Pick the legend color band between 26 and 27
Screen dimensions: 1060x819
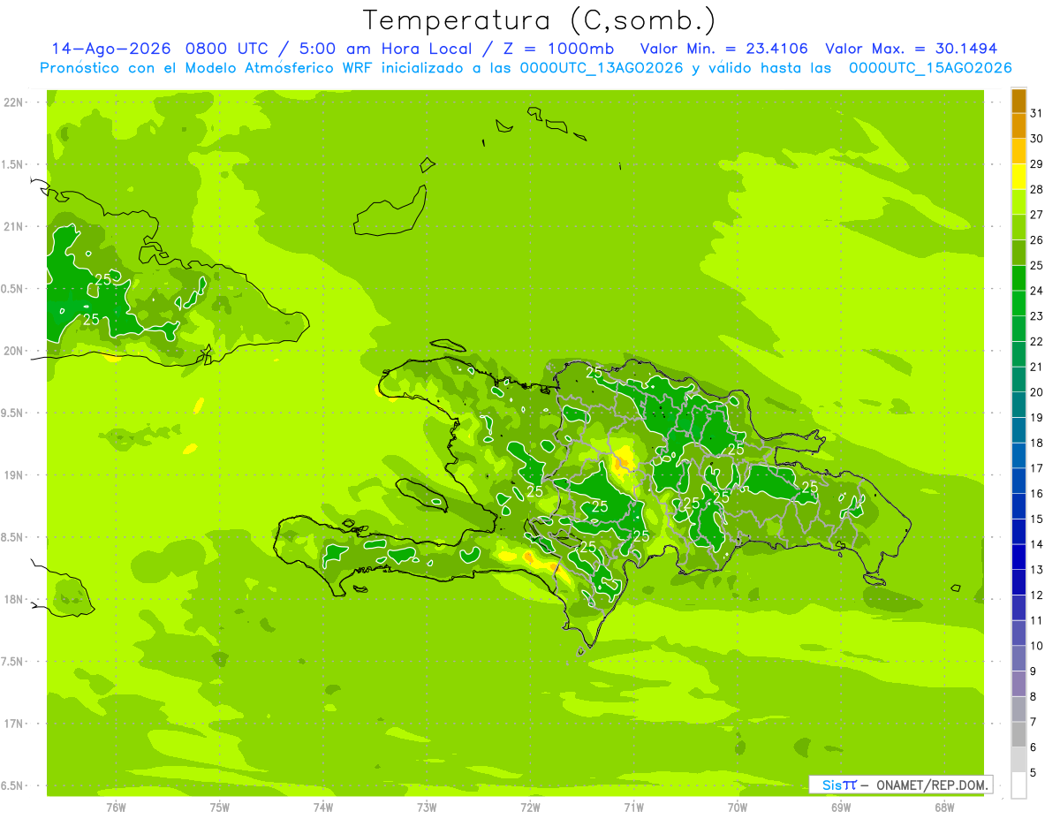1018,227
